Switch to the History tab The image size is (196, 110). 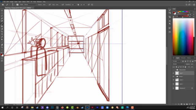tap(189, 58)
